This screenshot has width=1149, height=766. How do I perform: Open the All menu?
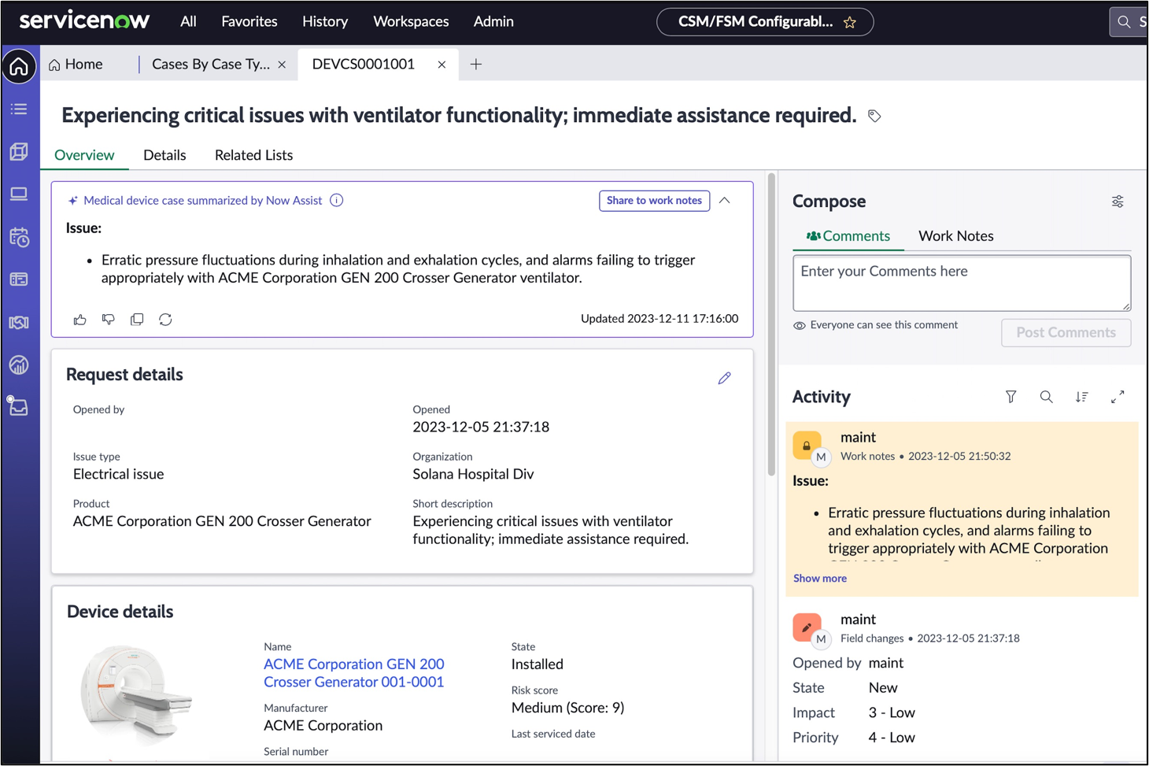188,21
